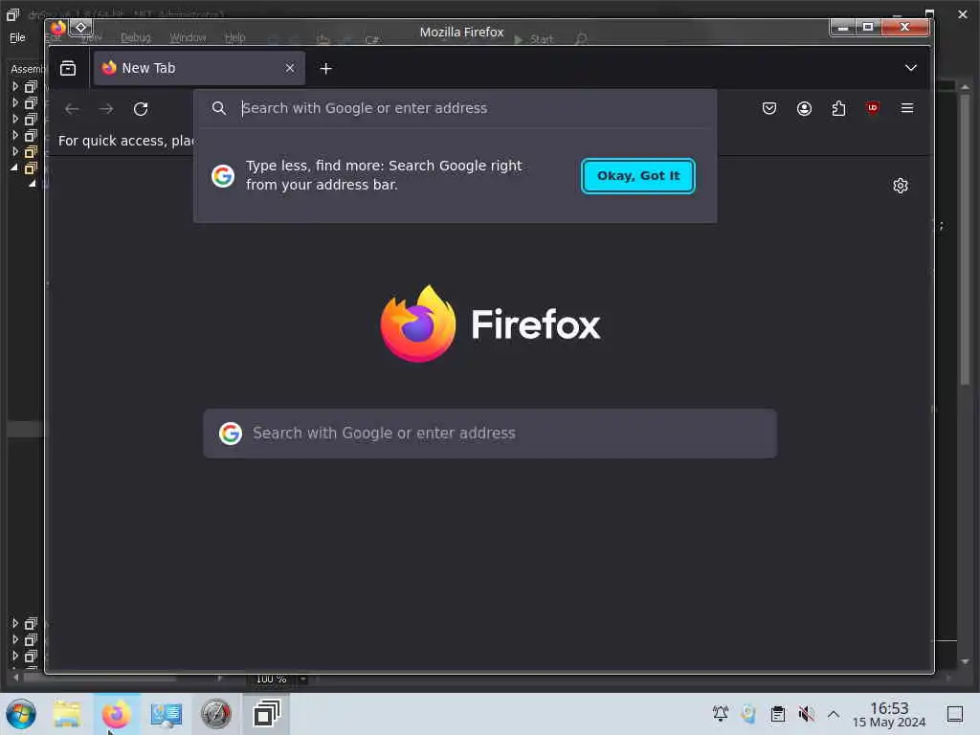Open the clock showing 16:53
The image size is (980, 735).
[889, 714]
